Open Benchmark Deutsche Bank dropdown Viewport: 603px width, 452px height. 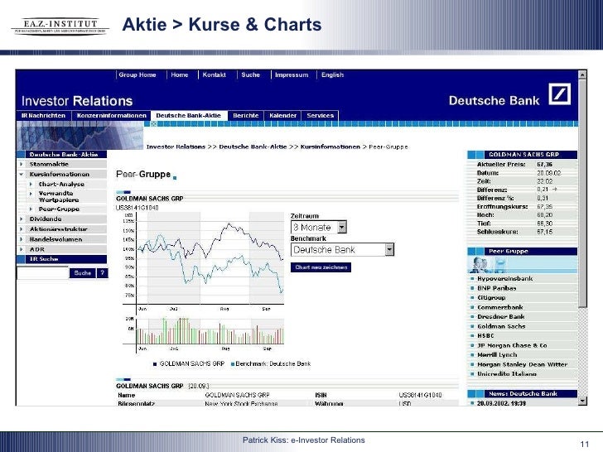pyautogui.click(x=343, y=250)
